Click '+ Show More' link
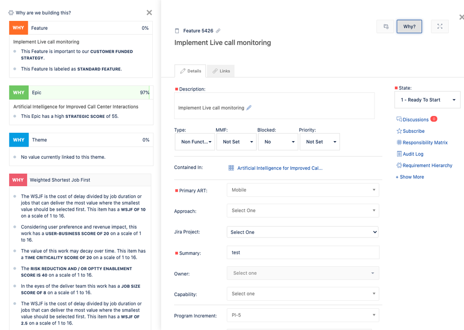Screen dimensions: 464x330 pyautogui.click(x=410, y=177)
